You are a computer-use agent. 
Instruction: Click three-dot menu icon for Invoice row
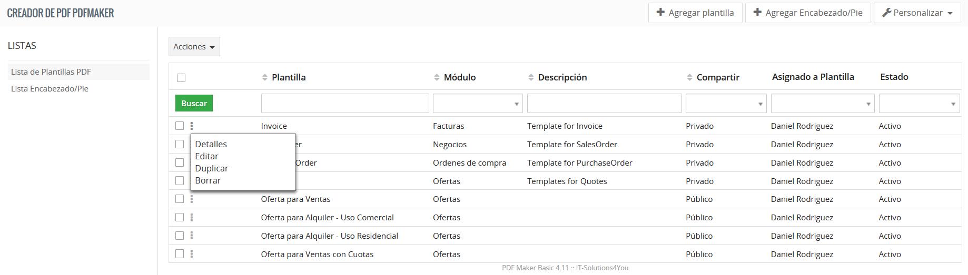[192, 126]
